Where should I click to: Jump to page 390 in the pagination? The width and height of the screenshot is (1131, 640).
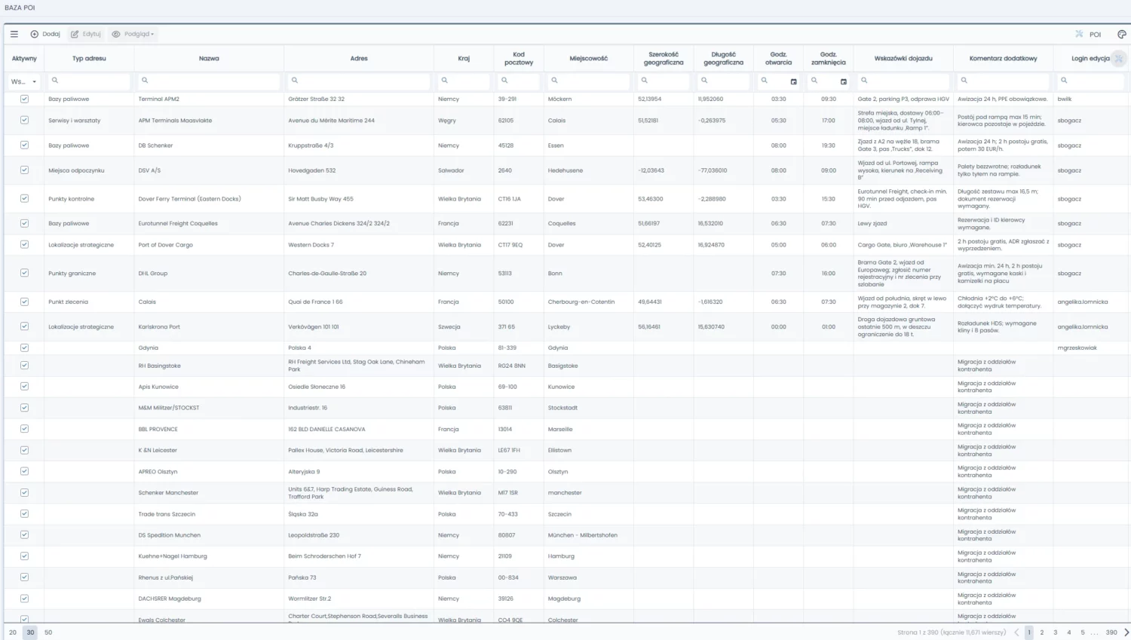(x=1111, y=632)
